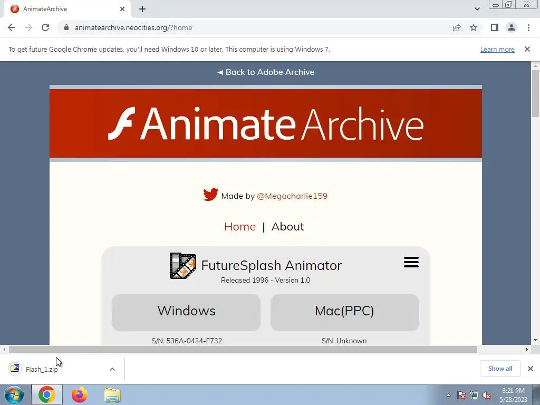Click the FutureSplash Animator title
The height and width of the screenshot is (405, 540).
click(x=272, y=265)
